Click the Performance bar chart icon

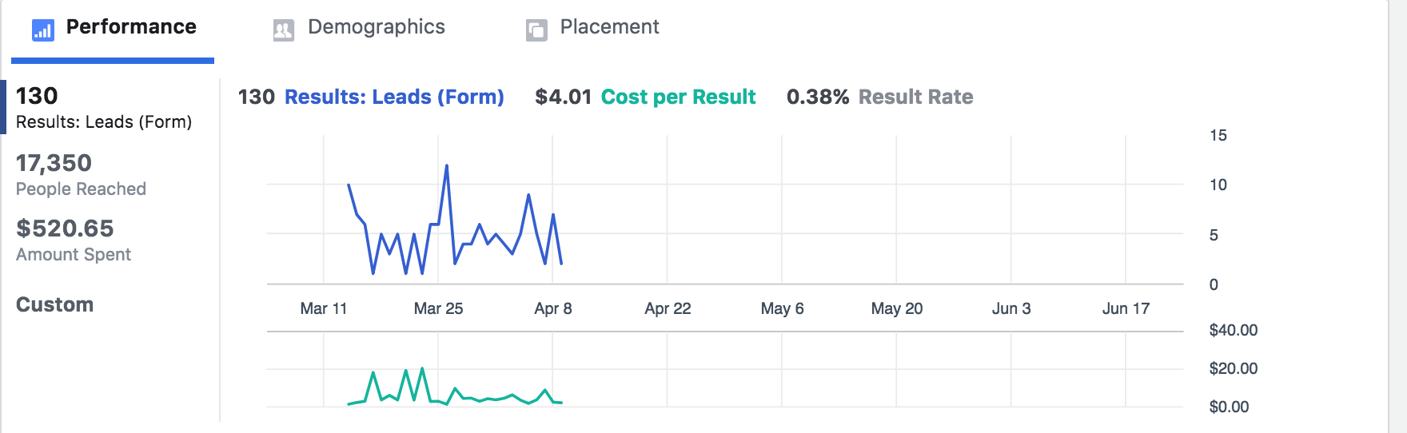43,30
